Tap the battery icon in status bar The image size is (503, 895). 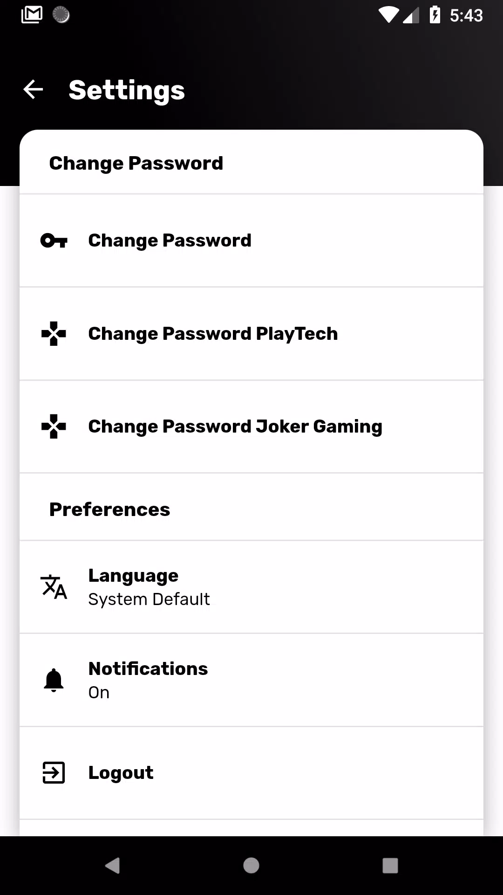(435, 15)
